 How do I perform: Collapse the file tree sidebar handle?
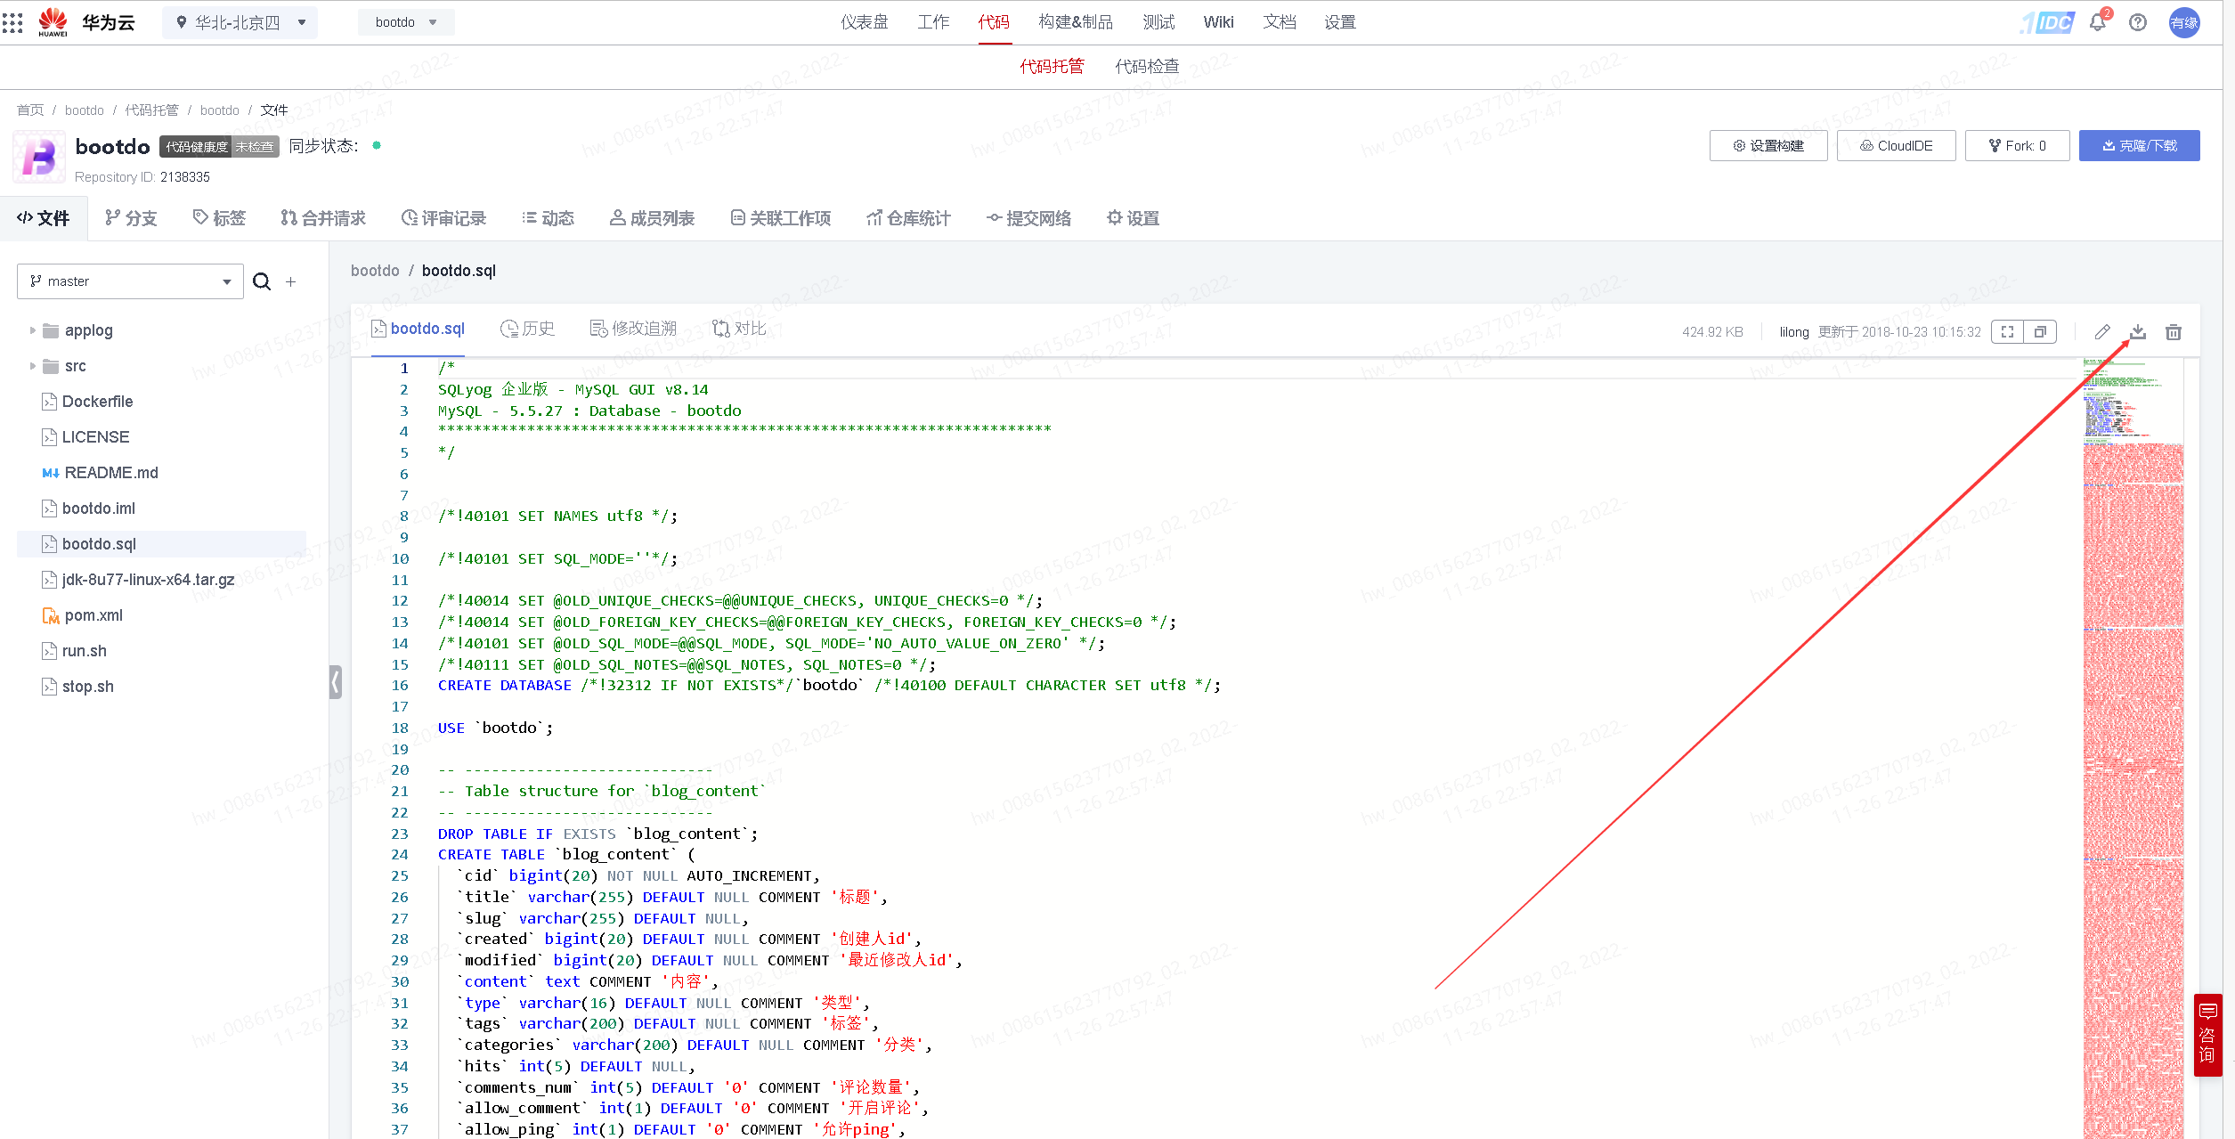335,682
